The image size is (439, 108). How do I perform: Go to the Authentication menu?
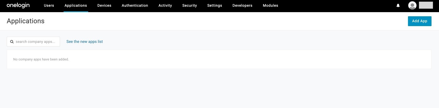click(135, 5)
